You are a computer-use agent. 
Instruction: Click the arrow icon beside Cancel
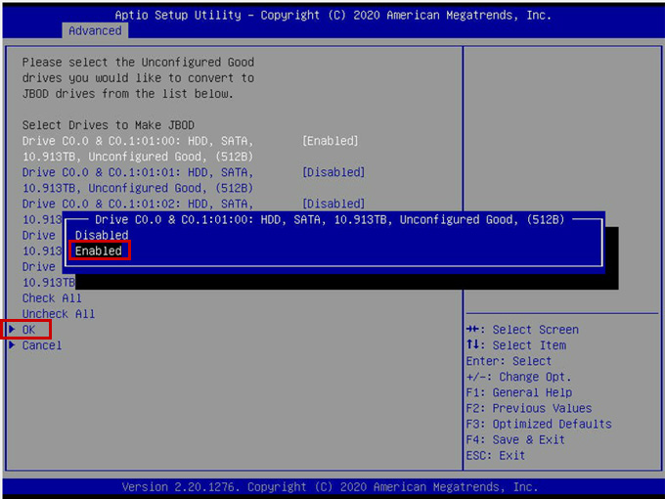(12, 345)
